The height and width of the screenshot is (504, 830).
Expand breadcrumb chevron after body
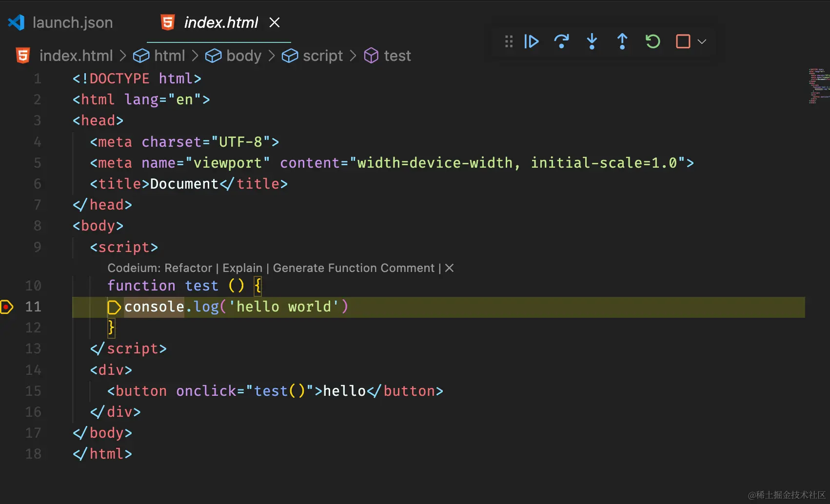point(272,56)
